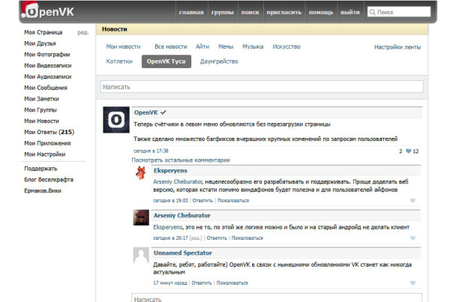Open Мои Заметки
This screenshot has height=302, width=453.
[x=41, y=99]
